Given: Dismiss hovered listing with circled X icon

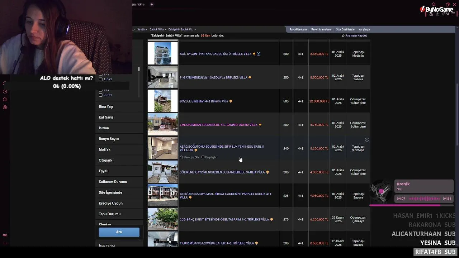Looking at the screenshot, I should [x=367, y=139].
